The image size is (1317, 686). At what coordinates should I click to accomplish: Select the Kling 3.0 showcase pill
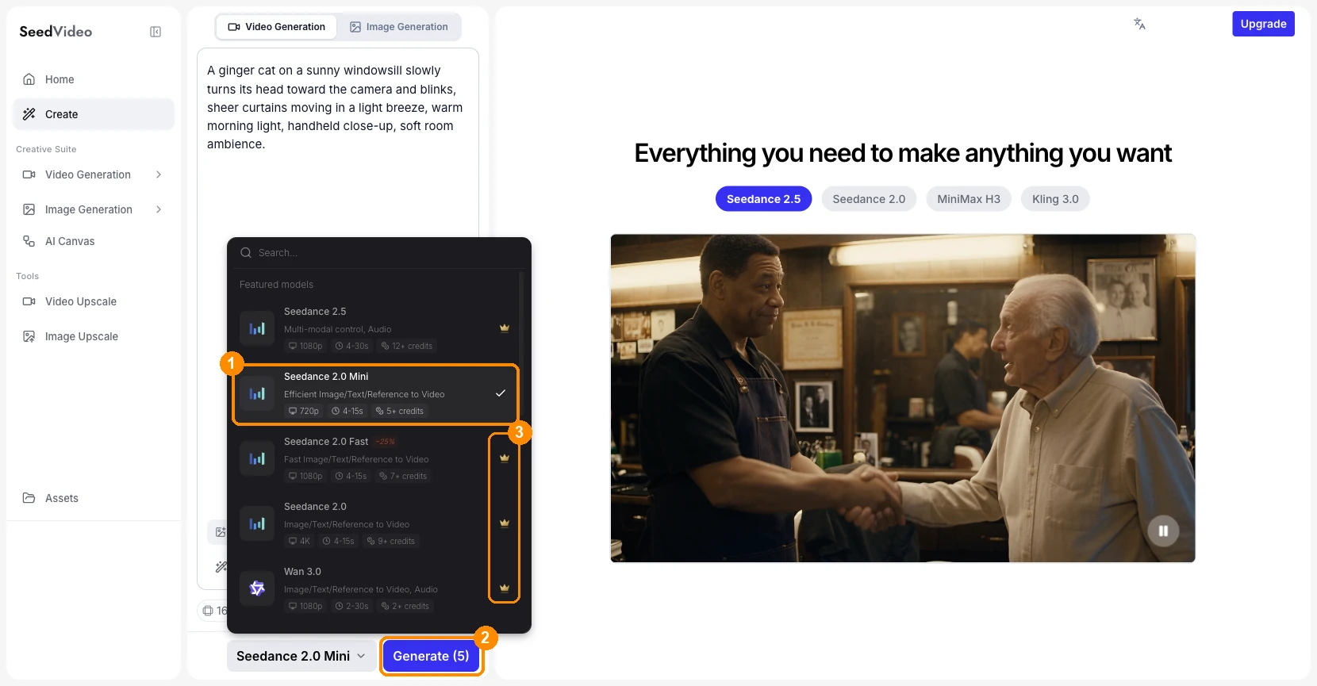[1055, 199]
